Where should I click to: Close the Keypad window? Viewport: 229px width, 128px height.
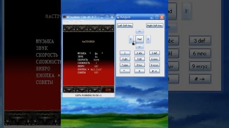tap(162, 17)
